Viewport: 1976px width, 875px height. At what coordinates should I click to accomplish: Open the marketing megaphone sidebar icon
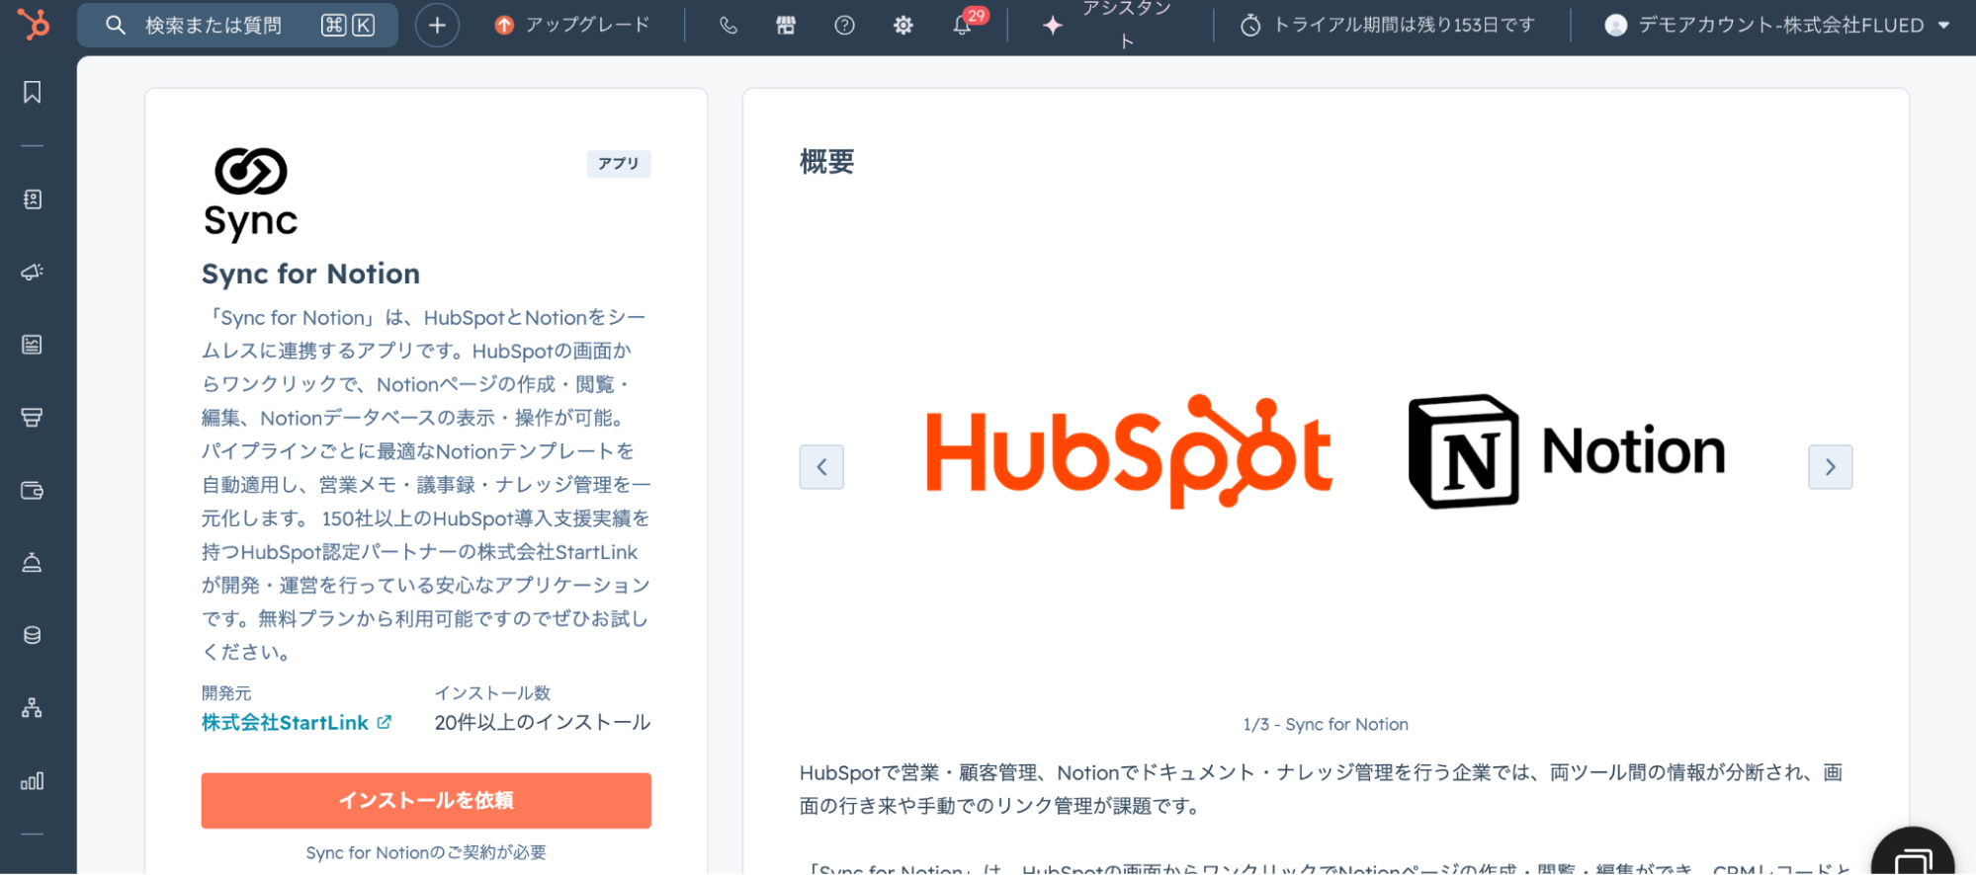[33, 272]
